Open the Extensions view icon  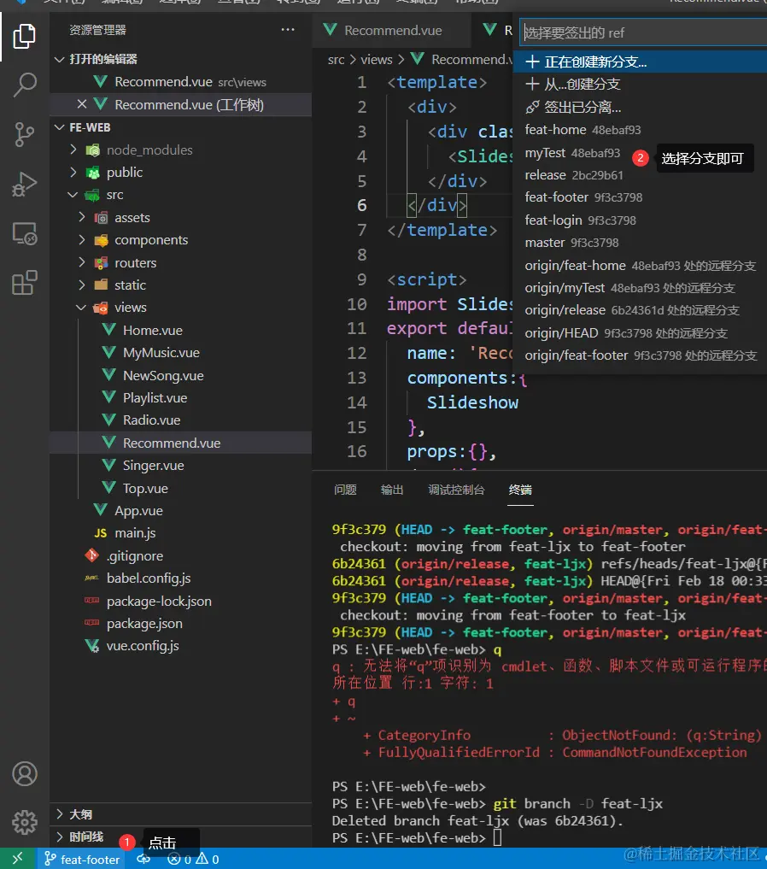(25, 283)
